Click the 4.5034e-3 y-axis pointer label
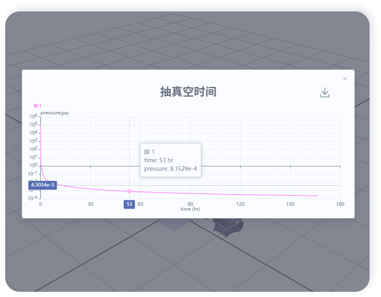Screen dimensions: 381x297 click(43, 185)
